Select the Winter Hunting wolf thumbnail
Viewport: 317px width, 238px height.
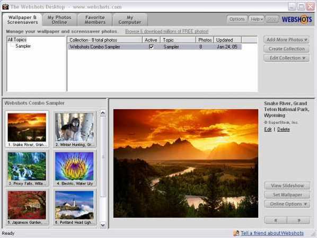click(x=74, y=129)
